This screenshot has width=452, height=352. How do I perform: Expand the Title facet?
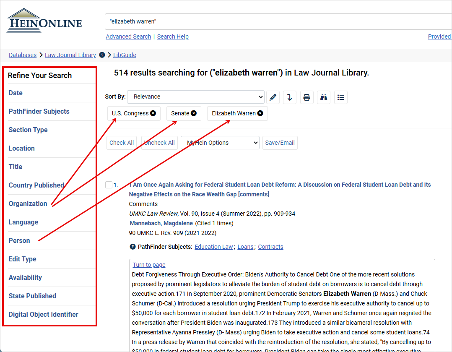tap(15, 167)
